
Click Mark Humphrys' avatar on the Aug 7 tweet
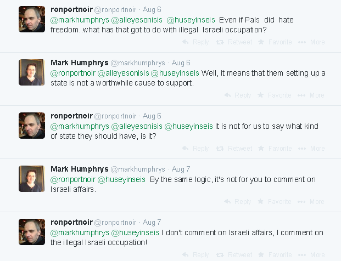tap(32, 179)
